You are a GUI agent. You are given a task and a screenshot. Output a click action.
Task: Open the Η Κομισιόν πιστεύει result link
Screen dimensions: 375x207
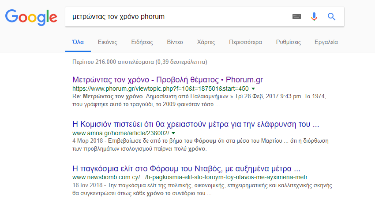(x=195, y=124)
